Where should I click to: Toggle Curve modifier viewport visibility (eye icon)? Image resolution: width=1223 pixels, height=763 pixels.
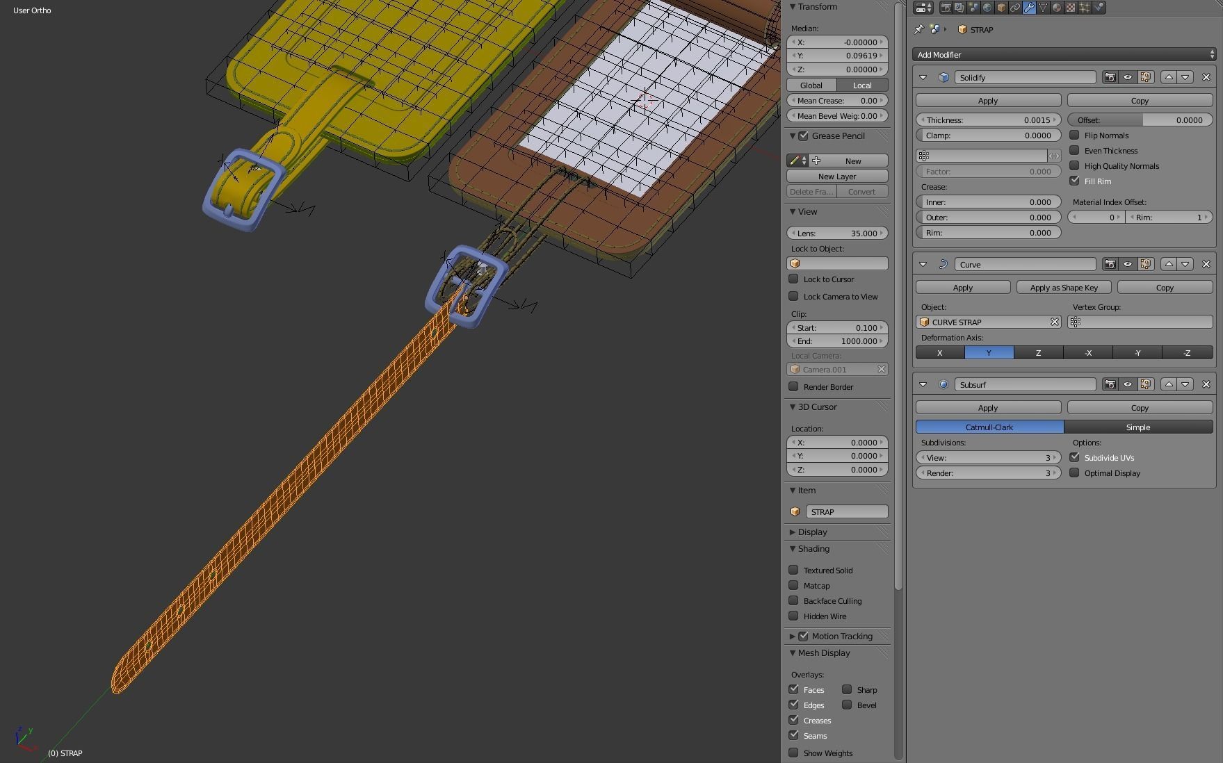[x=1128, y=264]
